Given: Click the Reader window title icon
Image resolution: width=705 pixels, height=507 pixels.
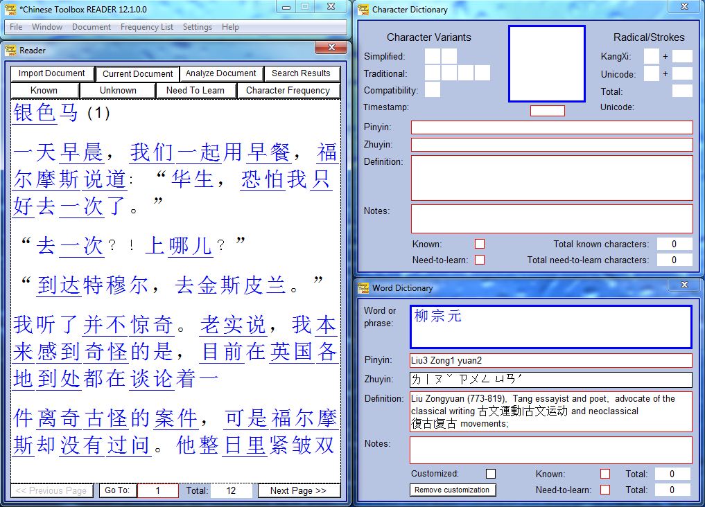Looking at the screenshot, I should click(x=11, y=50).
